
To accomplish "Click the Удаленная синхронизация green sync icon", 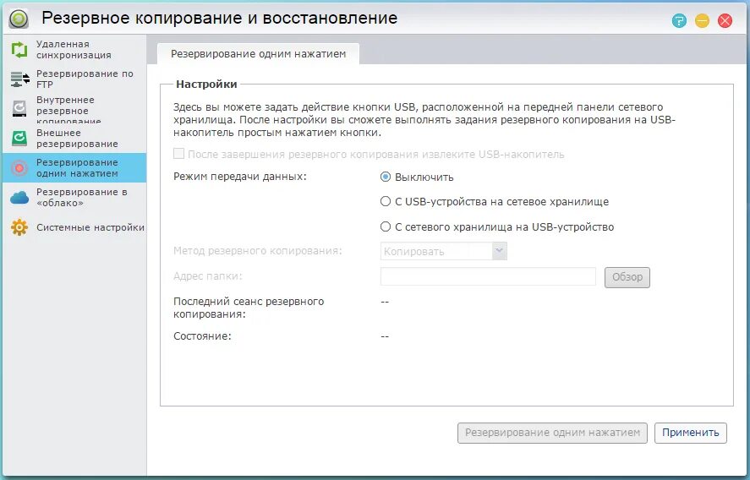I will (x=19, y=49).
